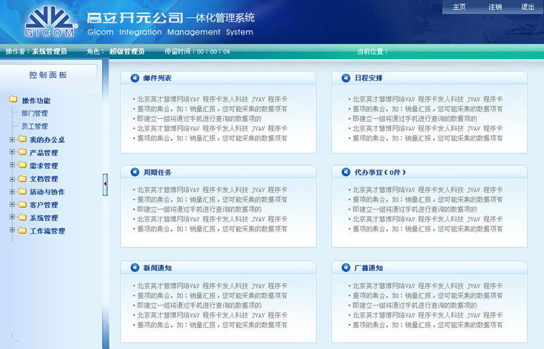
Task: Select the 操作功能 tree label
Action: [x=36, y=100]
